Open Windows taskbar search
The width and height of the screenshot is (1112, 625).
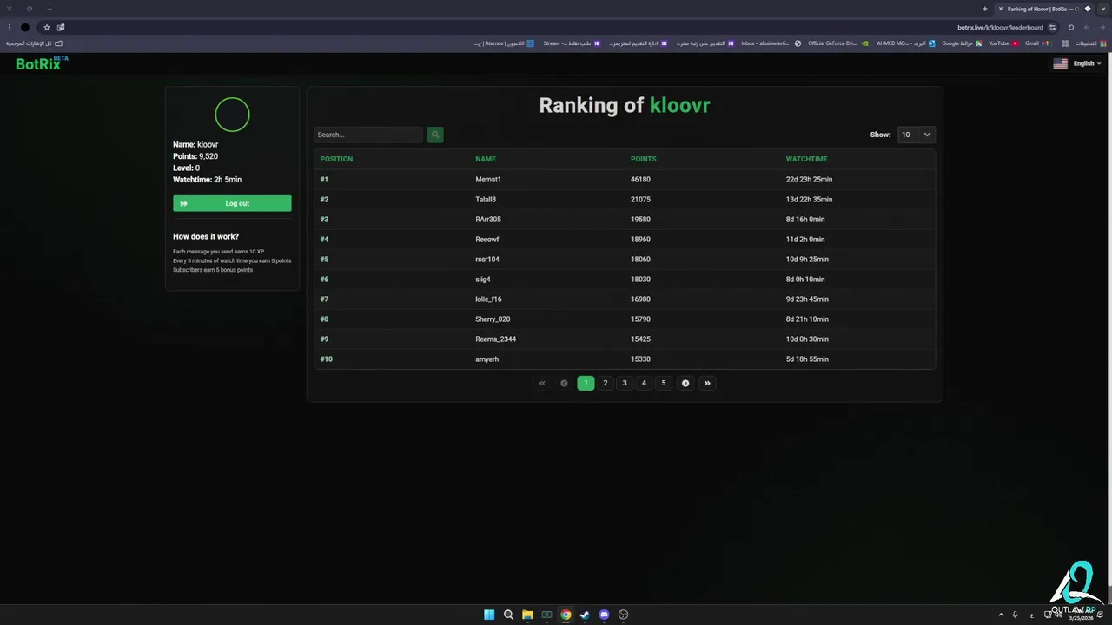click(508, 615)
